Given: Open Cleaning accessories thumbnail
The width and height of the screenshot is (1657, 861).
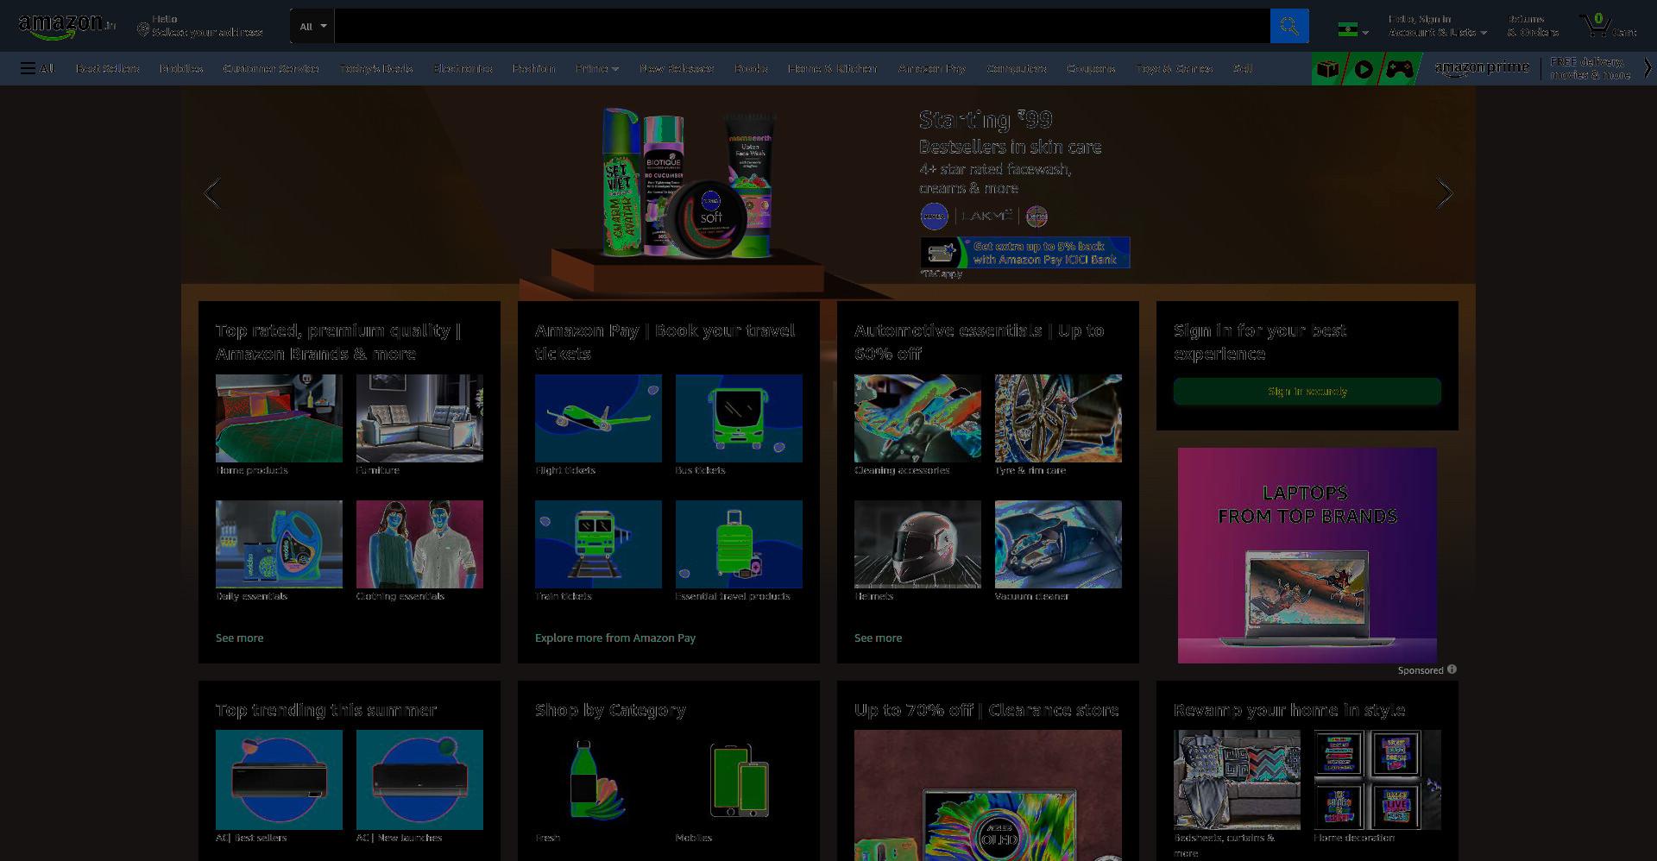Looking at the screenshot, I should point(917,418).
